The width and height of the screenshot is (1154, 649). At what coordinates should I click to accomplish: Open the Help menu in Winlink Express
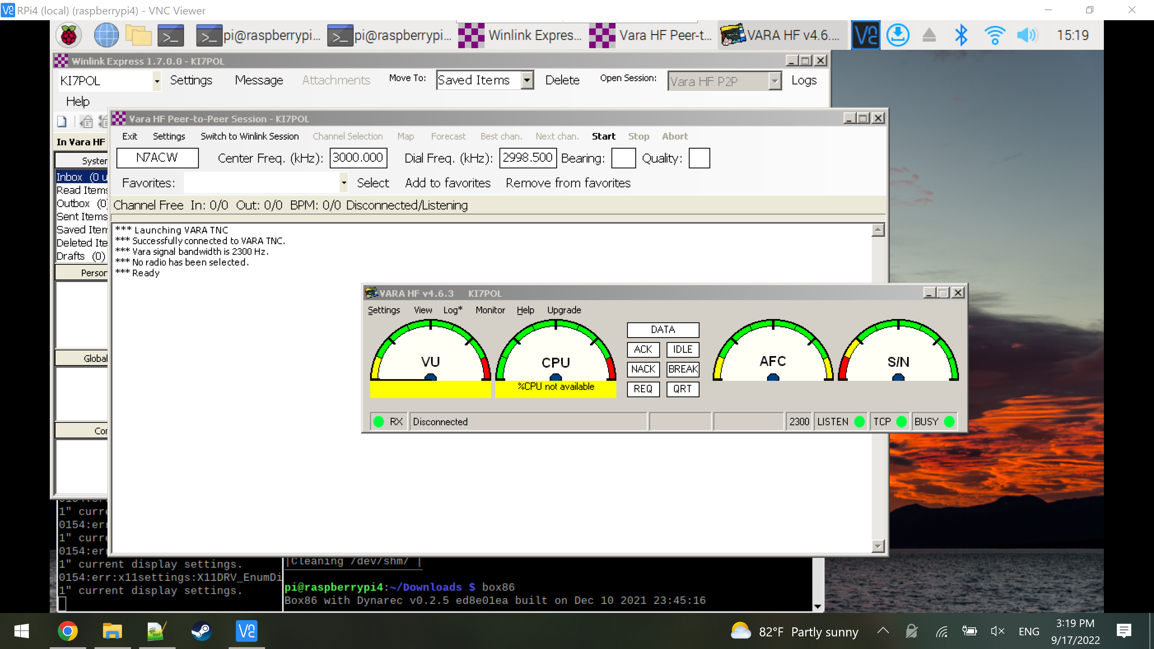pyautogui.click(x=78, y=101)
